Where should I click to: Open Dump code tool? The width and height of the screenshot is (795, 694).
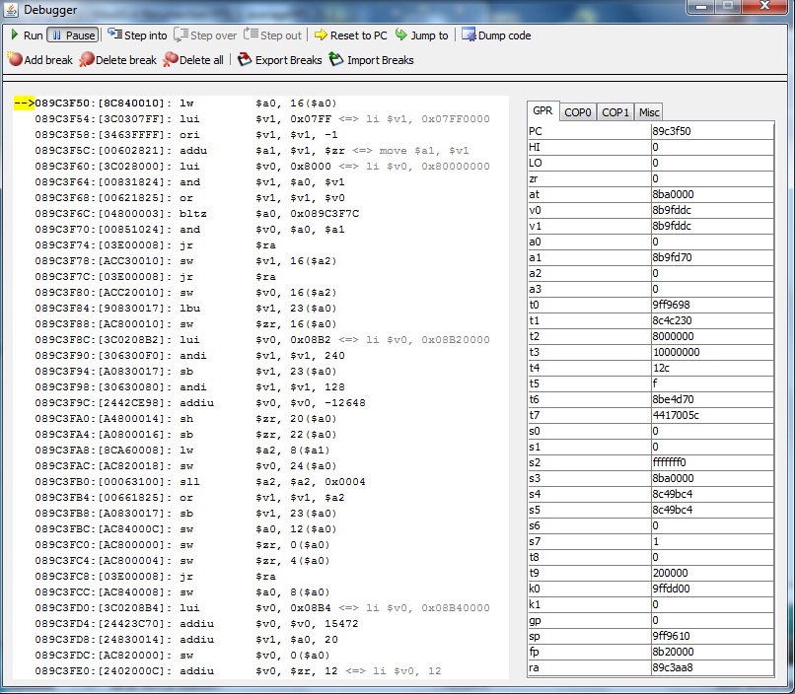point(496,35)
